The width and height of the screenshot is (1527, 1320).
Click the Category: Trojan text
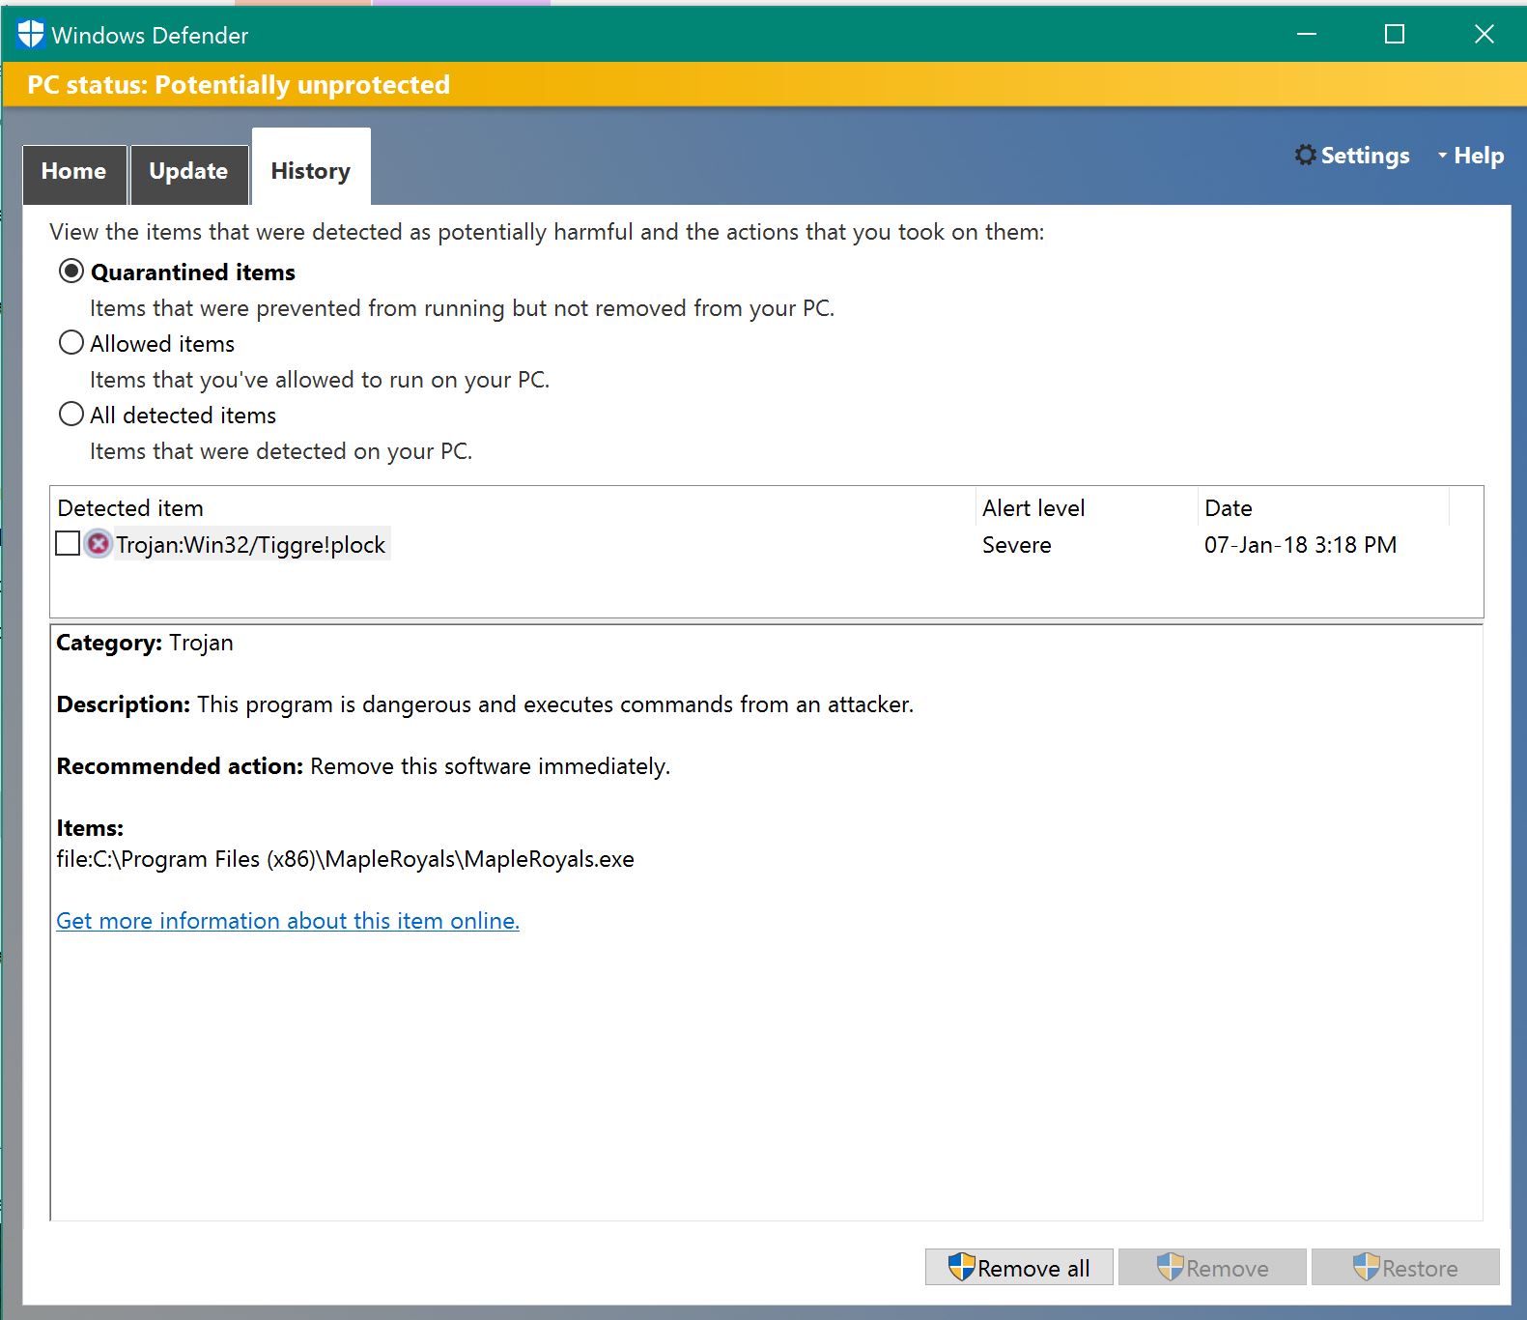click(x=145, y=643)
